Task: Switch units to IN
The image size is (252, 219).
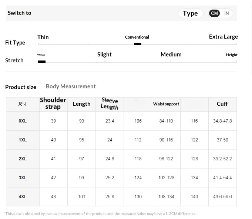Action: pos(226,13)
